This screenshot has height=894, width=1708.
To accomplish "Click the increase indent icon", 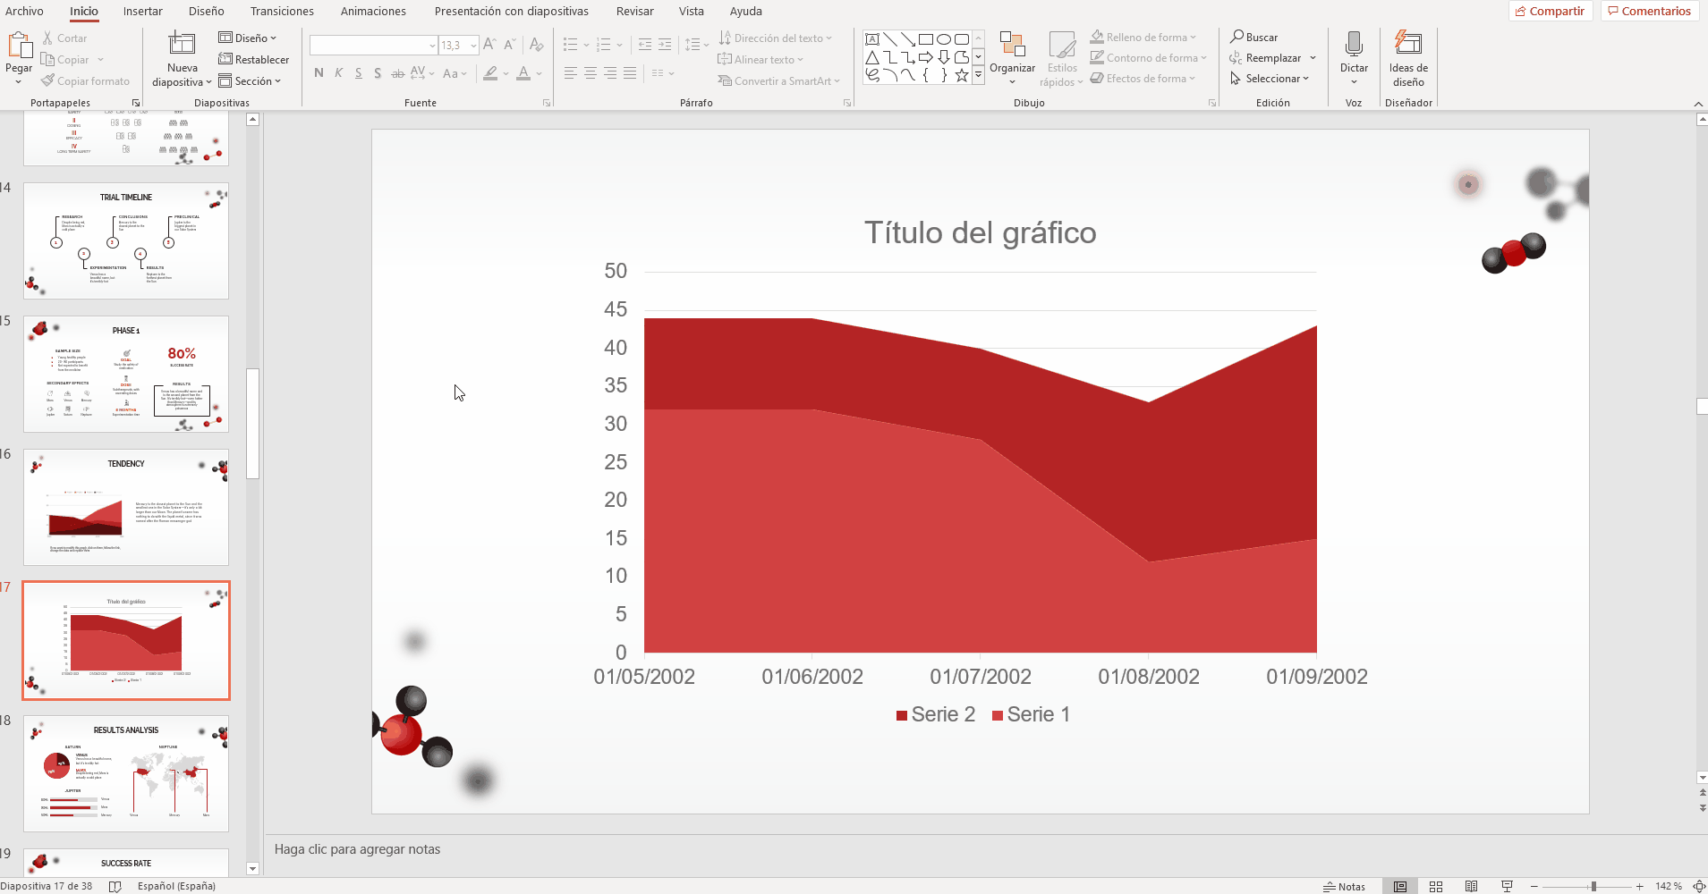I will pos(665,45).
